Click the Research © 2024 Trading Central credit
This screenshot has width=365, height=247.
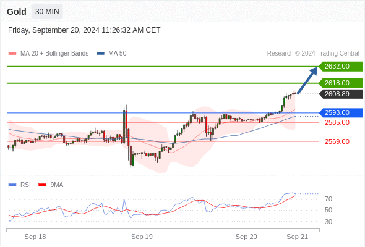[313, 54]
